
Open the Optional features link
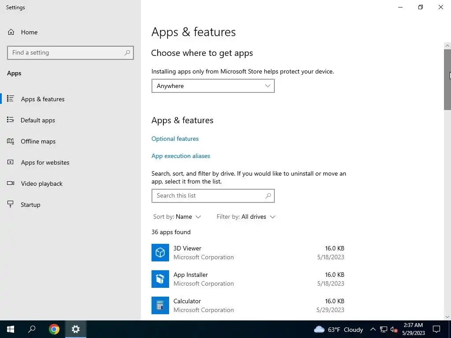pyautogui.click(x=175, y=139)
